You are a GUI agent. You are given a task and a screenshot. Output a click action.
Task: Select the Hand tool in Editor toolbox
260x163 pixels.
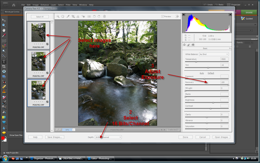click(4, 31)
